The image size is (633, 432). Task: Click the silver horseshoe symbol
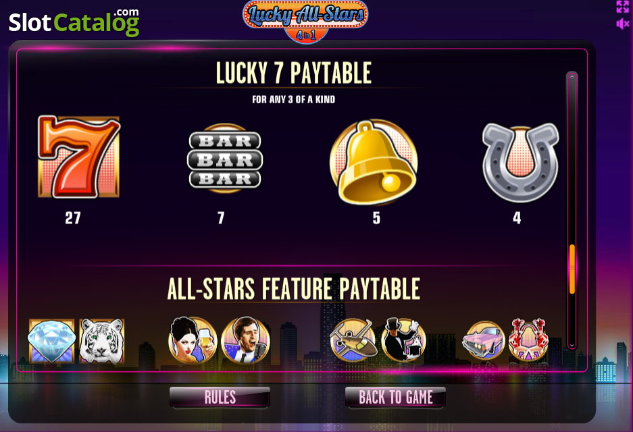pos(520,162)
